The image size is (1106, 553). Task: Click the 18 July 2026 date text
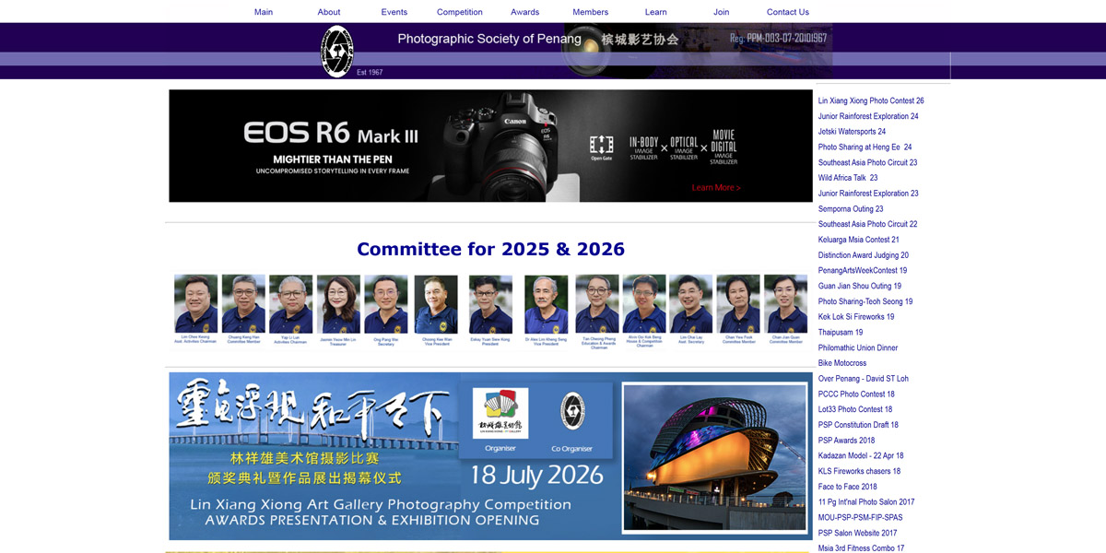click(537, 476)
